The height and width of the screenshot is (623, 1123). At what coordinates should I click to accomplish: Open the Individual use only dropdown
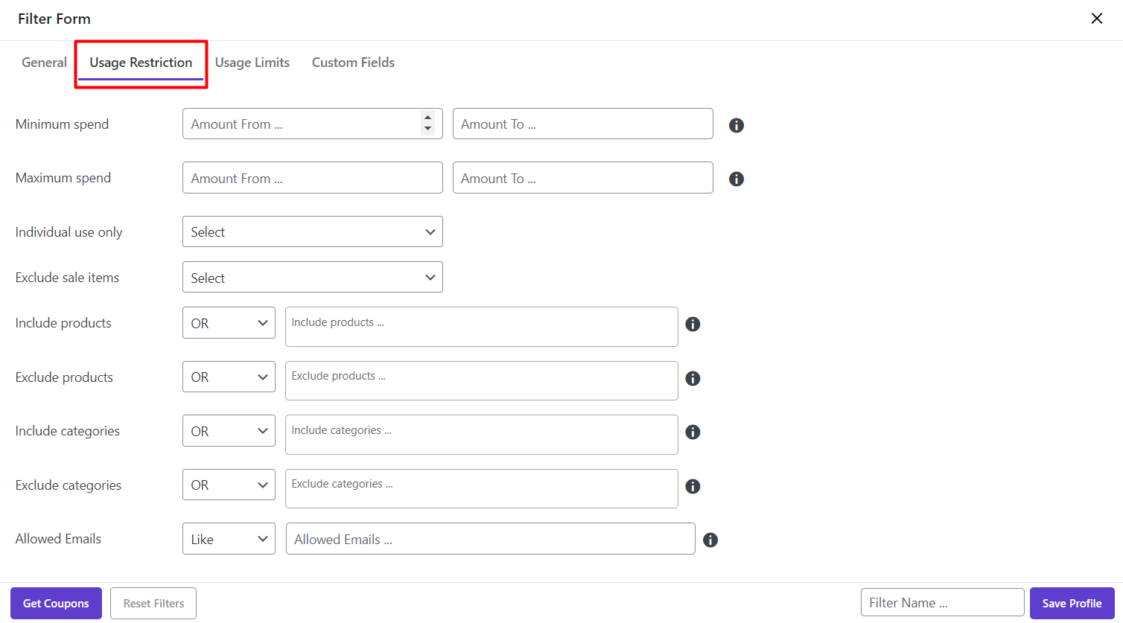pyautogui.click(x=312, y=231)
